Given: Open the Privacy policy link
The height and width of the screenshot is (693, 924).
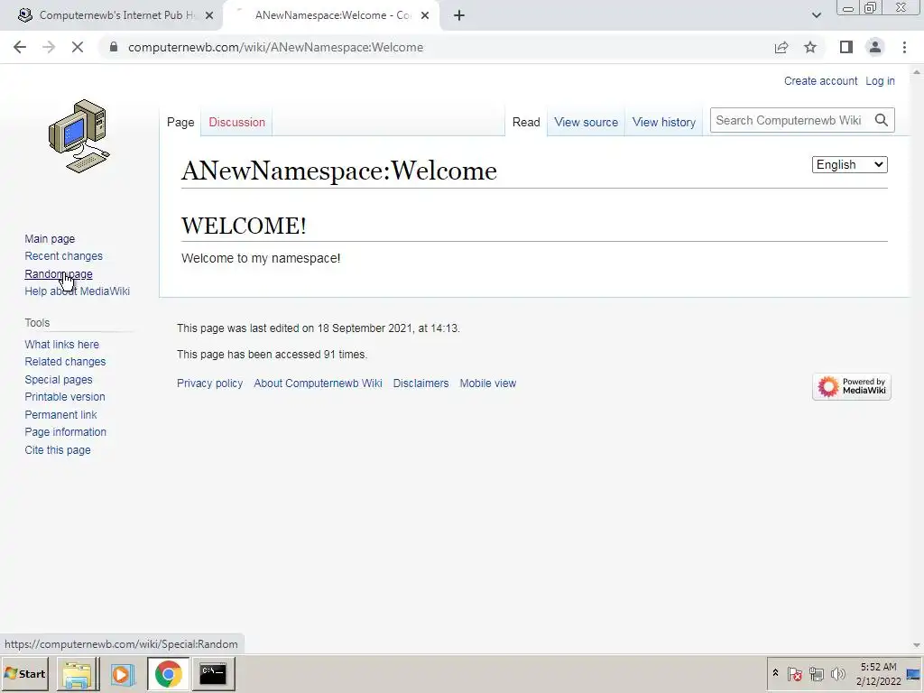Looking at the screenshot, I should pyautogui.click(x=209, y=383).
